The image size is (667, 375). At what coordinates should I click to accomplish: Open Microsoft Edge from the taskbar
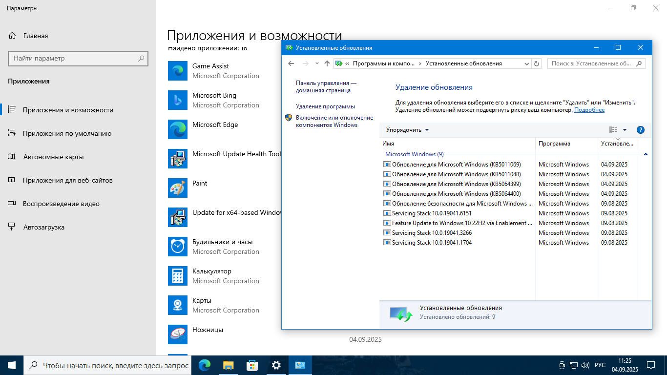click(x=205, y=365)
